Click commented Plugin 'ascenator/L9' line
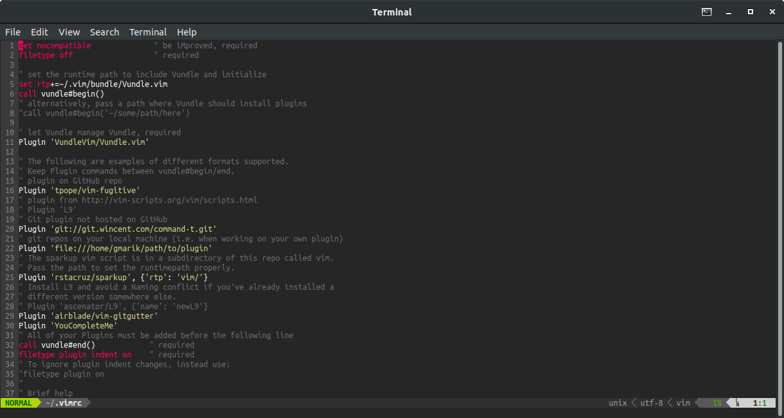Screen dimensions: 784x418 tap(113, 307)
